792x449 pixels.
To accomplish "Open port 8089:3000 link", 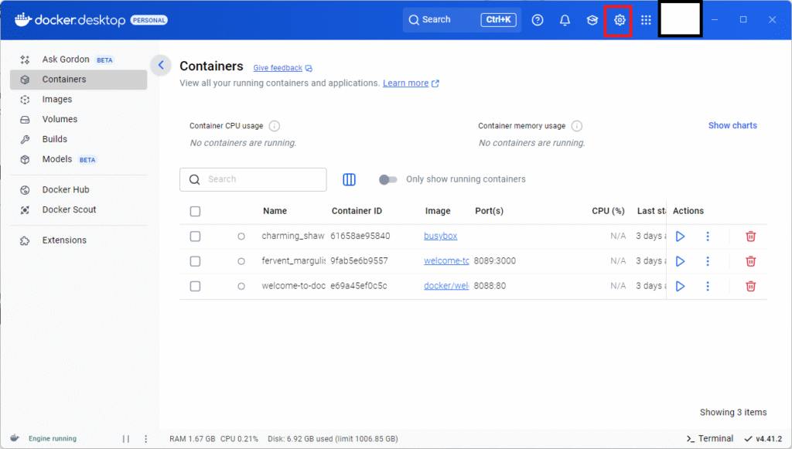I will (494, 261).
